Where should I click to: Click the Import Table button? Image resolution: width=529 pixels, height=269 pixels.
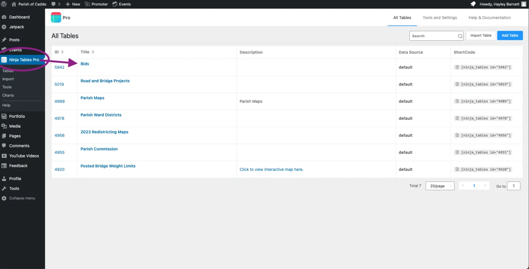(x=481, y=35)
